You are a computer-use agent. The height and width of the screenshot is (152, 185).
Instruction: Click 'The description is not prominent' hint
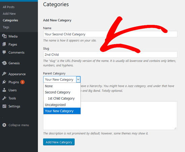point(96,133)
